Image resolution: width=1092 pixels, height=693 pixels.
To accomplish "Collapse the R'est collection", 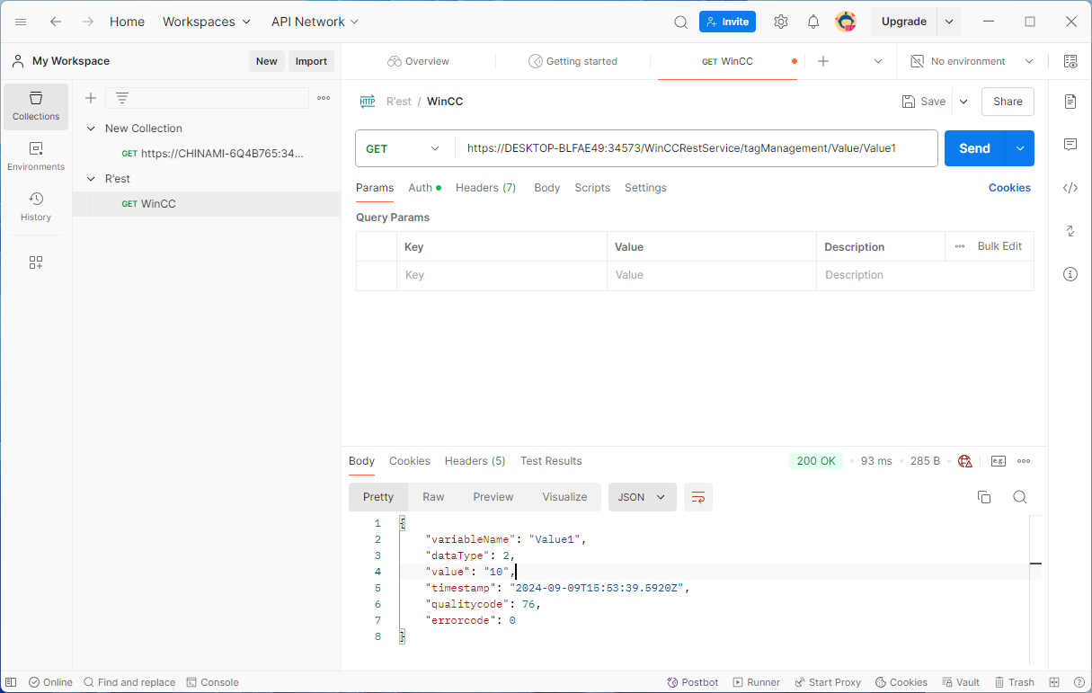I will click(91, 179).
